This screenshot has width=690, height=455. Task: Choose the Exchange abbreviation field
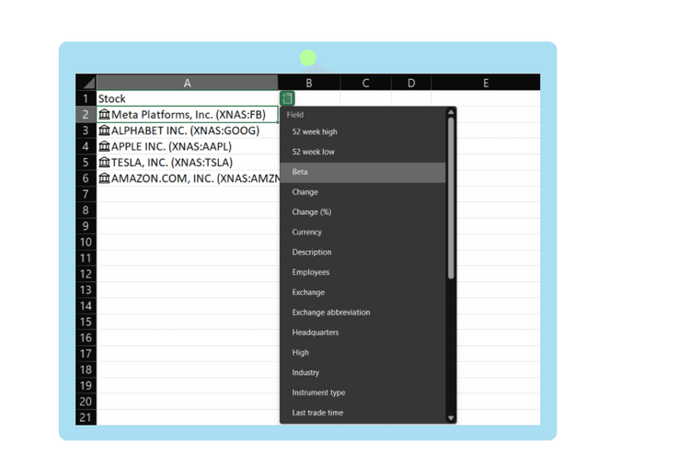coord(363,313)
